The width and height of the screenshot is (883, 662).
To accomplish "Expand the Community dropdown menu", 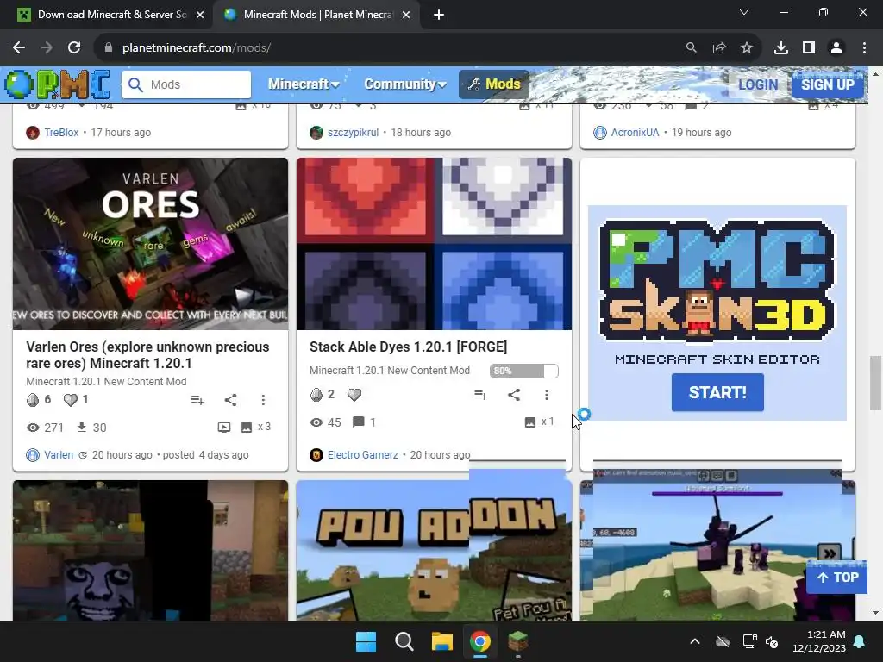I will click(405, 84).
